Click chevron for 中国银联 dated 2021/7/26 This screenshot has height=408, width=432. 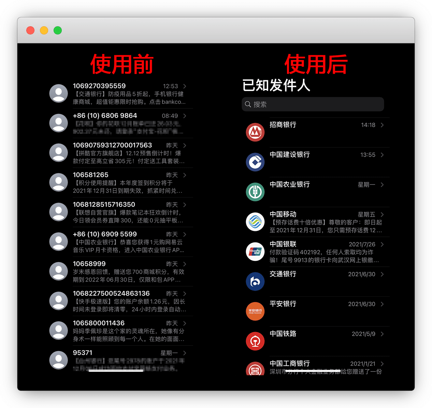(382, 244)
